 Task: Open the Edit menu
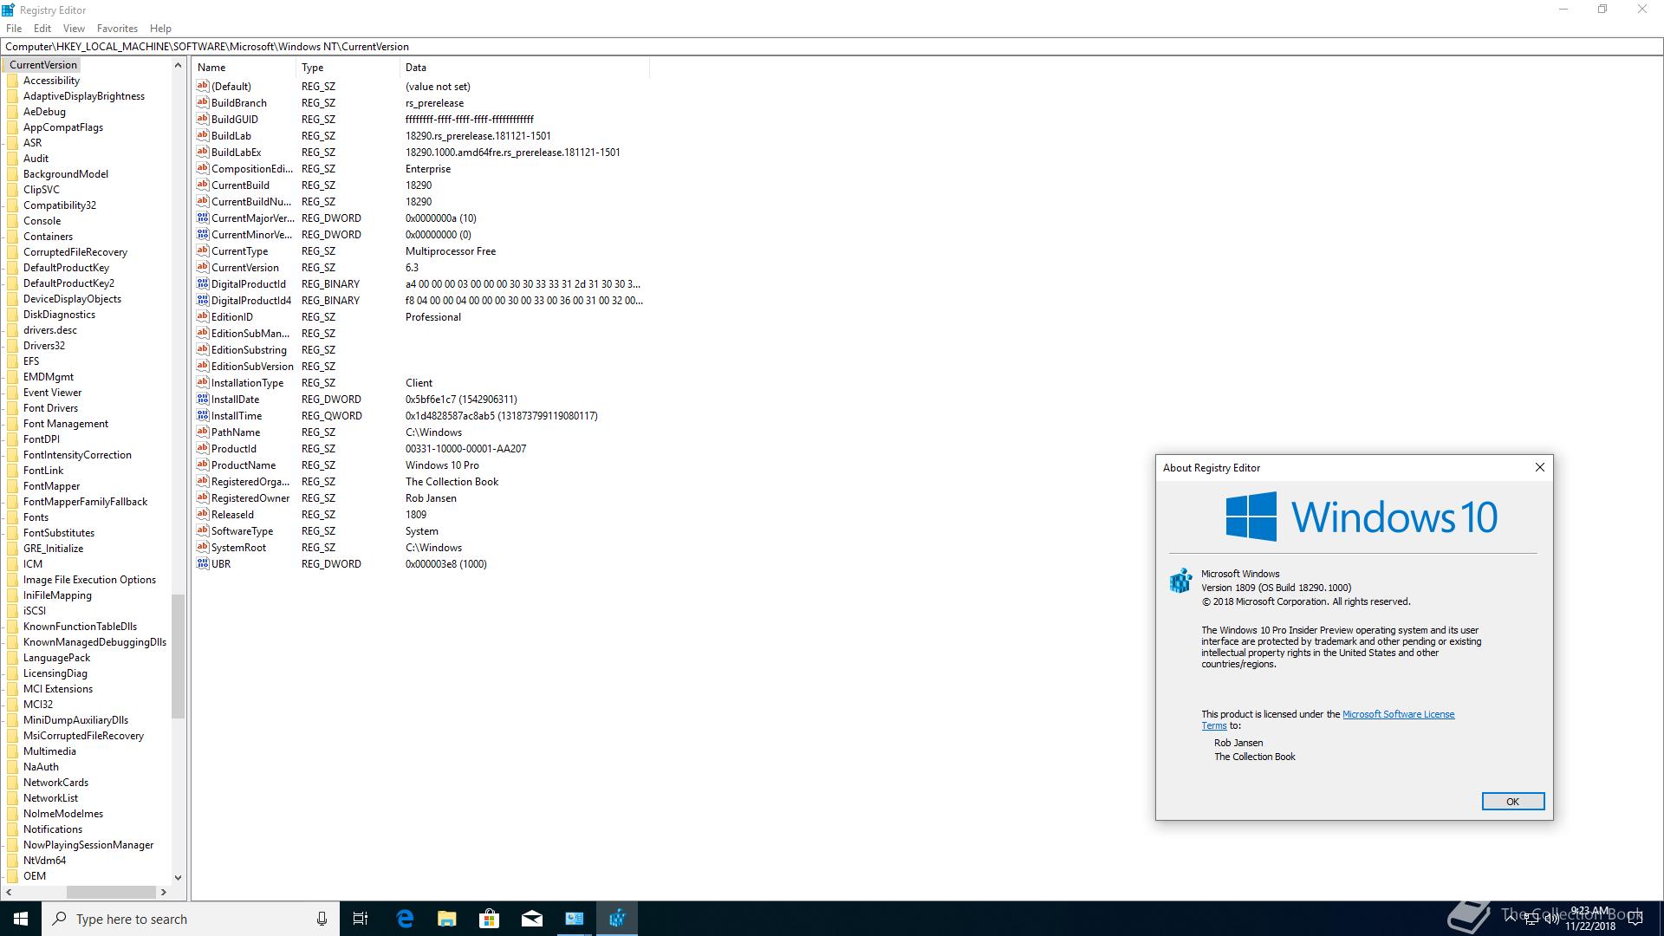point(42,28)
